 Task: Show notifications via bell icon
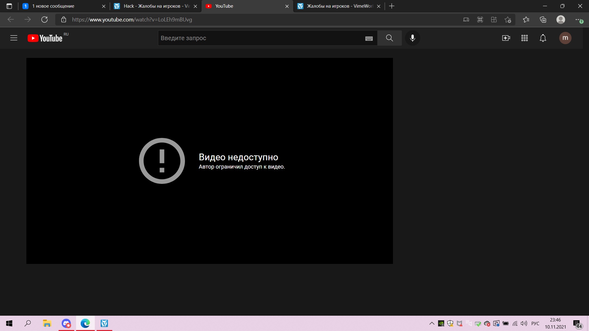click(543, 38)
